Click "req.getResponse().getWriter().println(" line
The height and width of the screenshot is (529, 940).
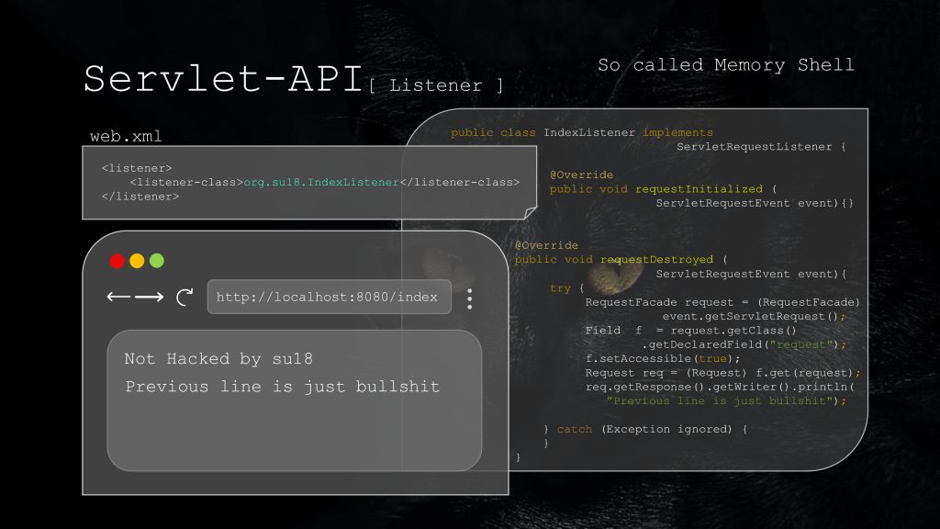coord(720,387)
